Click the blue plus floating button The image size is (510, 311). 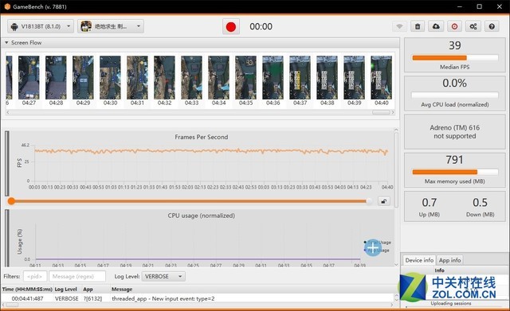[x=373, y=247]
